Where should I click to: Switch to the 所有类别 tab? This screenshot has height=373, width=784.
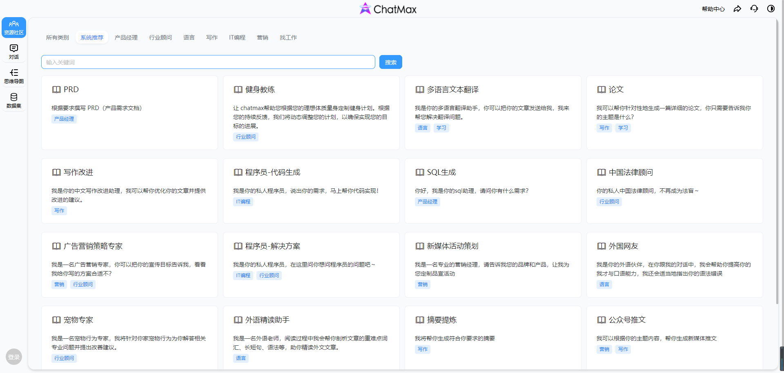[57, 37]
